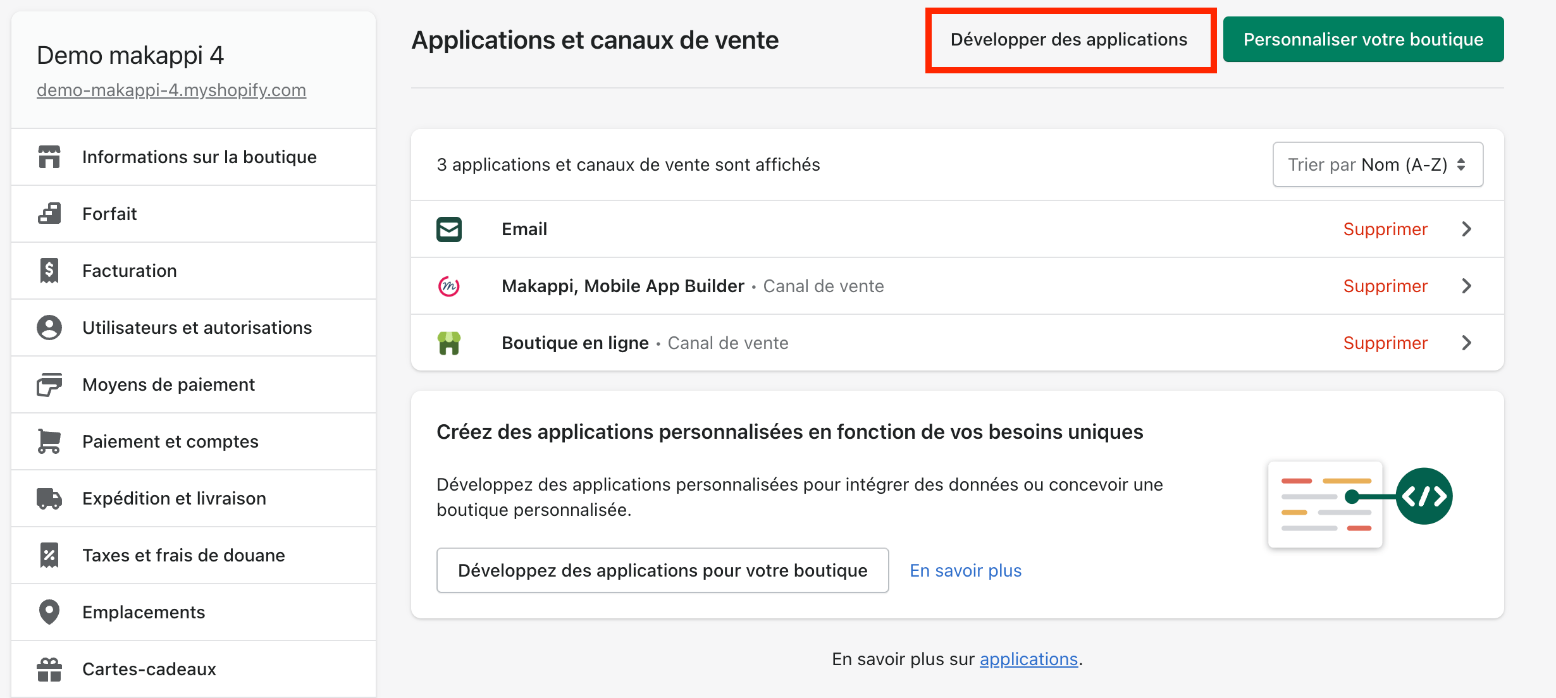Click the Moyens de paiement card icon
This screenshot has height=698, width=1556.
click(49, 384)
